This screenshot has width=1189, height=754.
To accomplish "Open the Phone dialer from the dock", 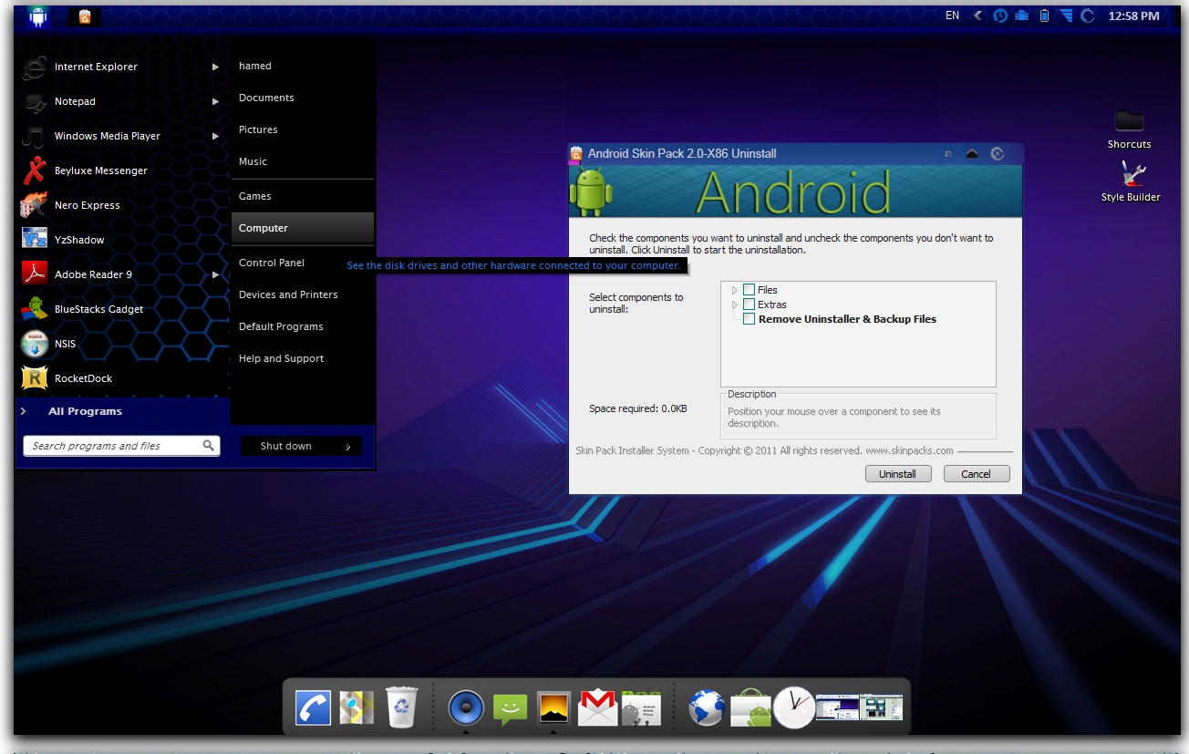I will (x=313, y=707).
